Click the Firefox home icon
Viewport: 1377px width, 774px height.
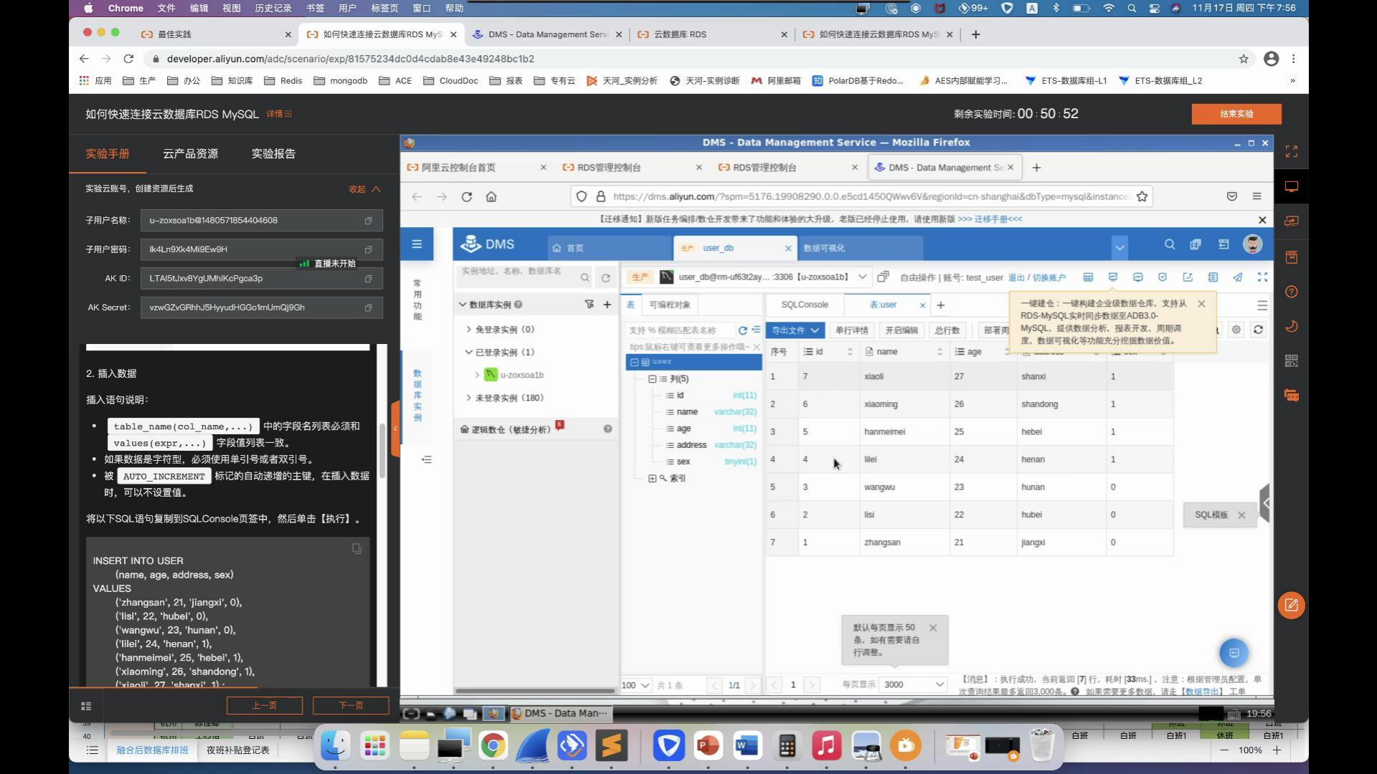tap(491, 196)
